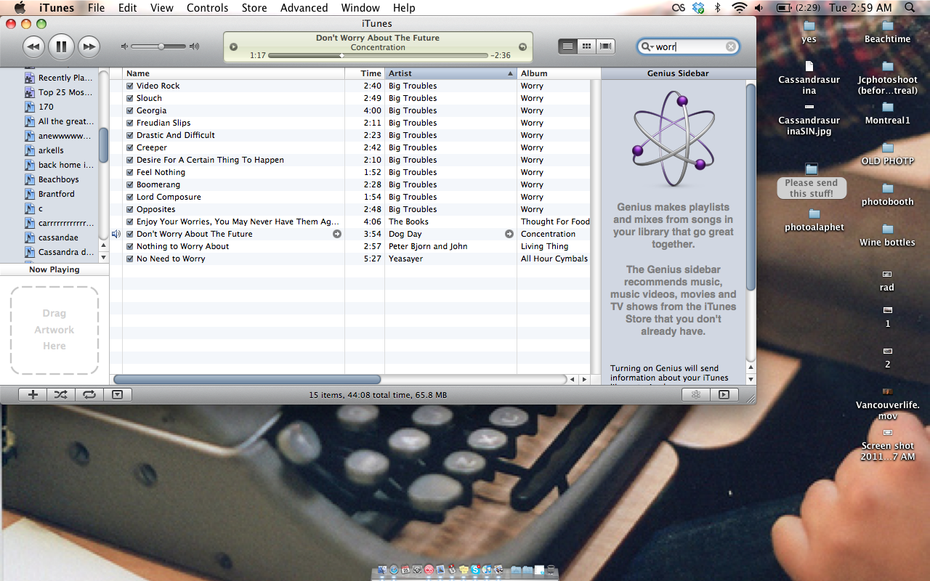Open the Apple menu
This screenshot has width=930, height=581.
coord(19,8)
